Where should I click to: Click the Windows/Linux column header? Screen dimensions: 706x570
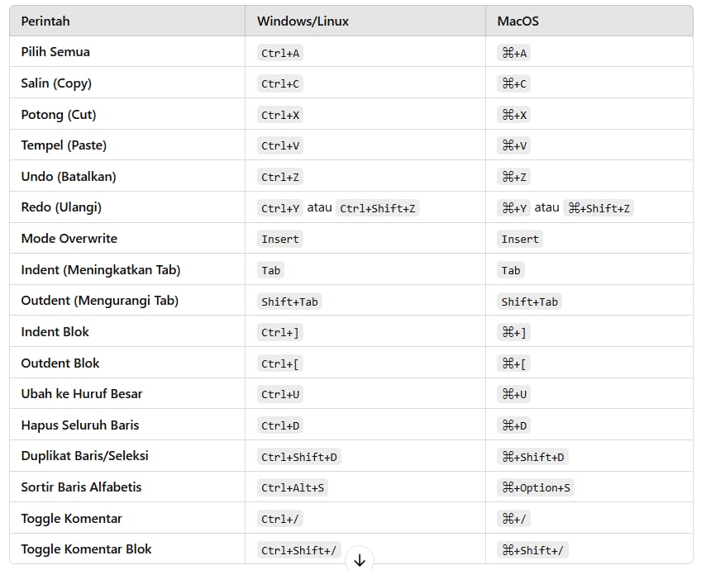tap(303, 21)
